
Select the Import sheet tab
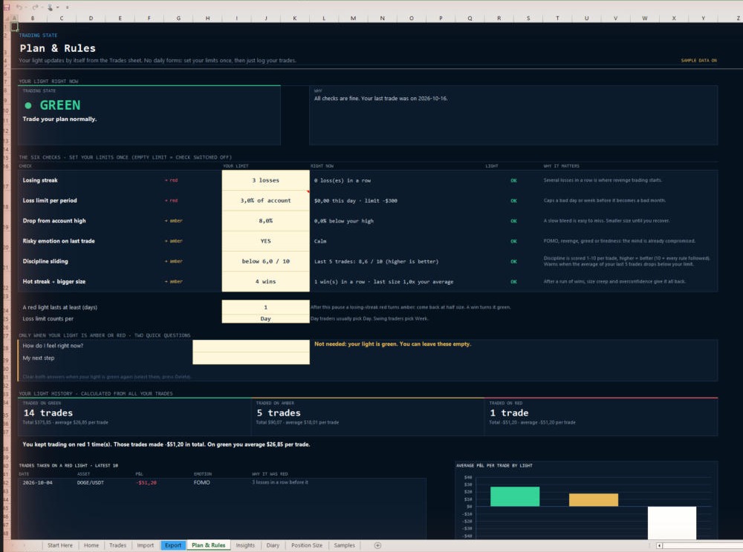pyautogui.click(x=146, y=545)
